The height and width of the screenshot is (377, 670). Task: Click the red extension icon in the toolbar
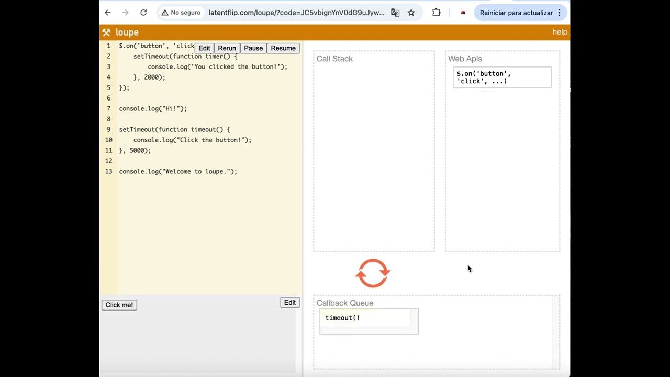(463, 13)
